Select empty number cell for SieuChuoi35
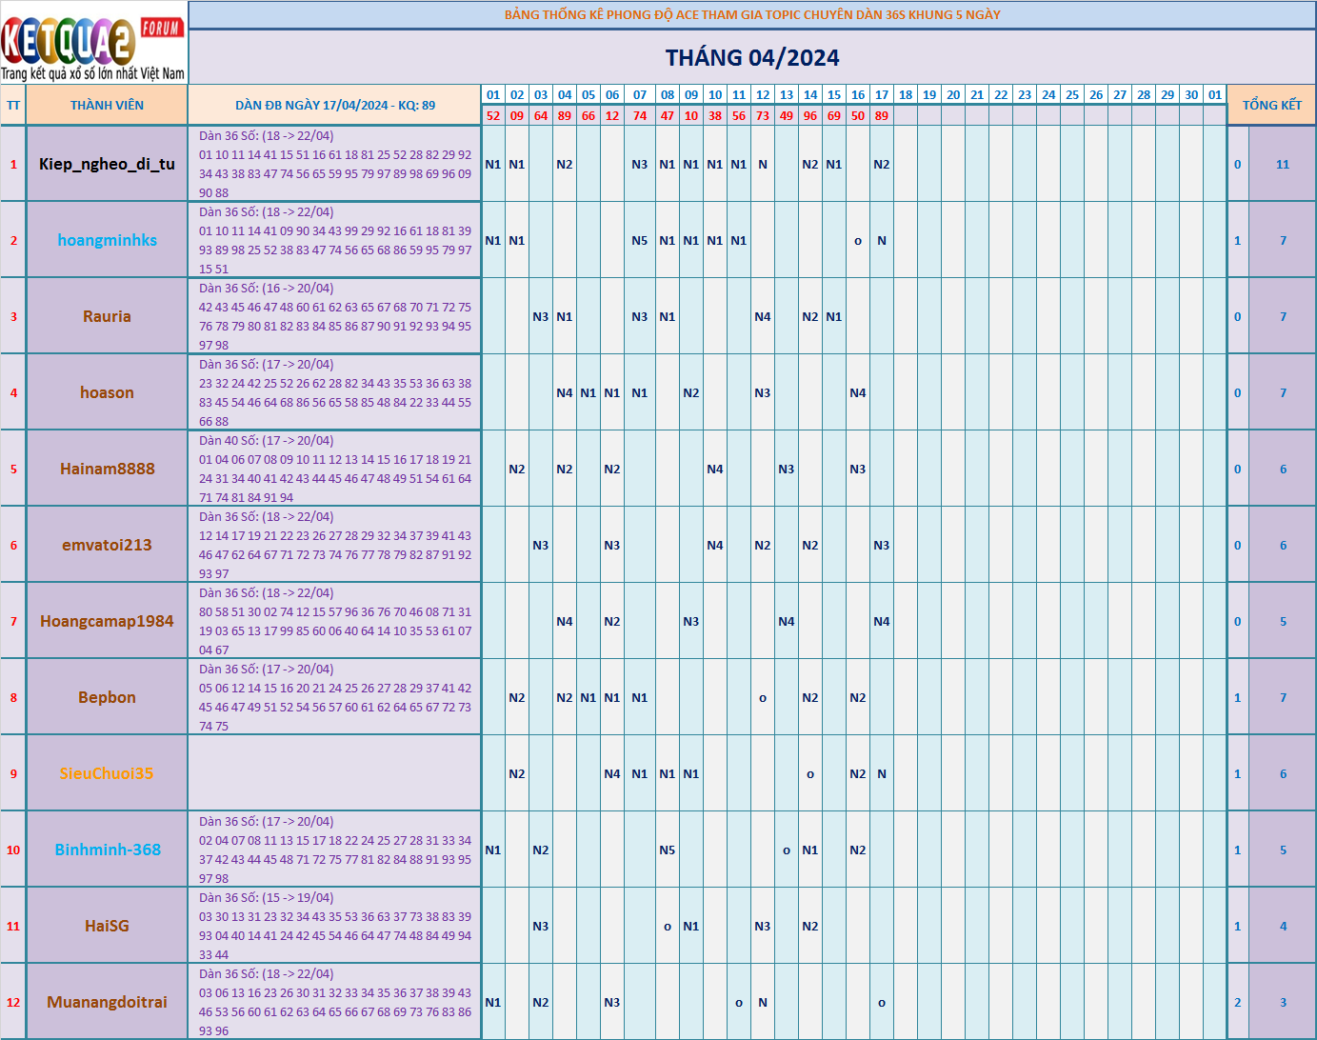Viewport: 1317px width, 1040px height. pyautogui.click(x=334, y=773)
